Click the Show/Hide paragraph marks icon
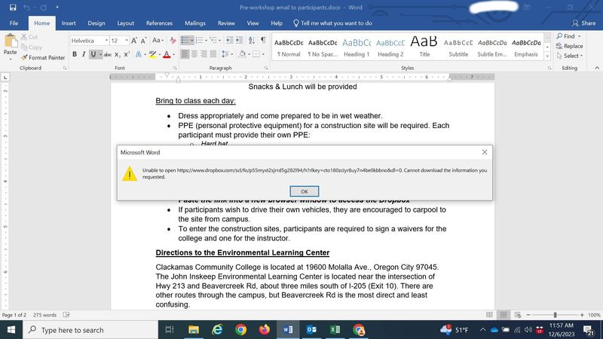The image size is (603, 339). click(x=262, y=40)
